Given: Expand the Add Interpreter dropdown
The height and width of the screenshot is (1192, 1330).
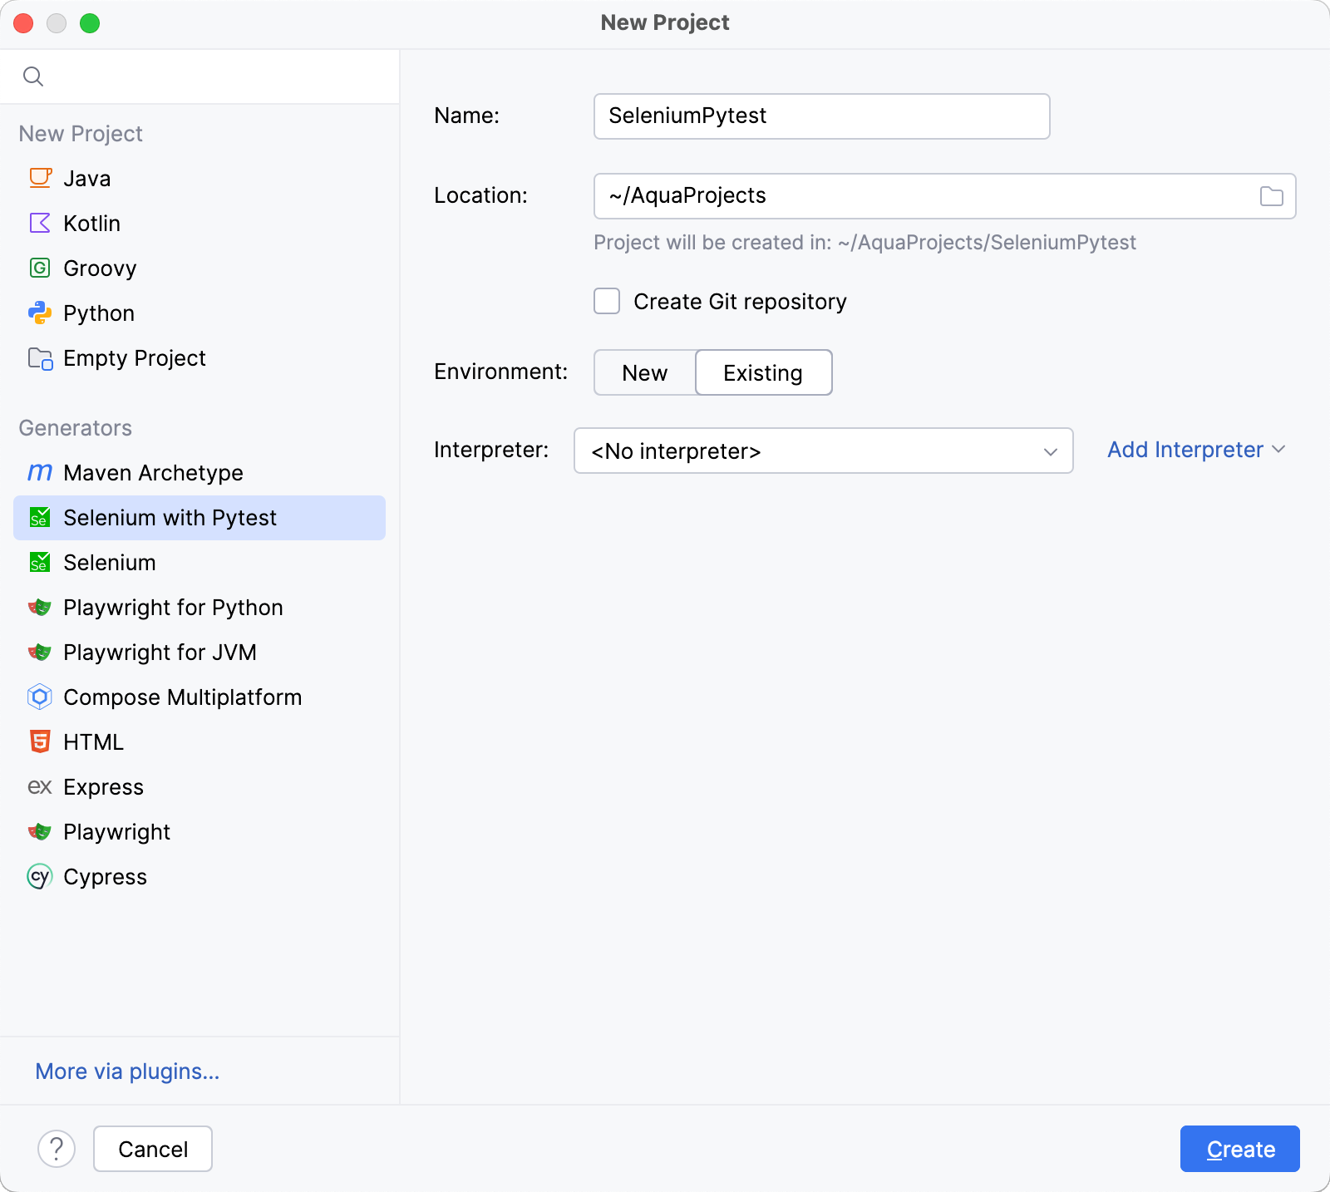Looking at the screenshot, I should (x=1196, y=450).
